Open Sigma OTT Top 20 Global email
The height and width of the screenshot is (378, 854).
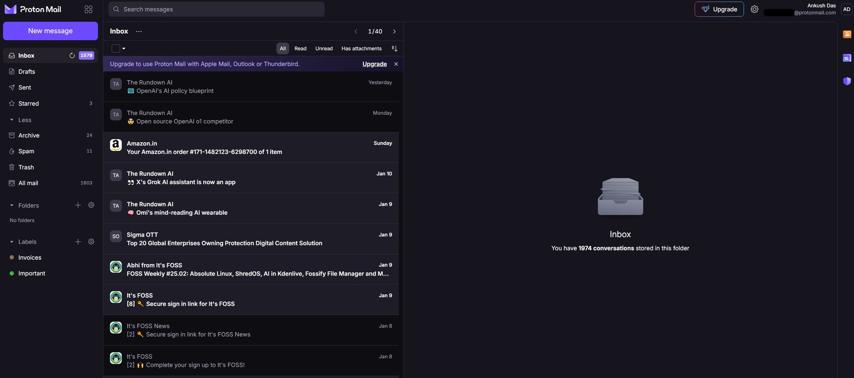(x=251, y=239)
